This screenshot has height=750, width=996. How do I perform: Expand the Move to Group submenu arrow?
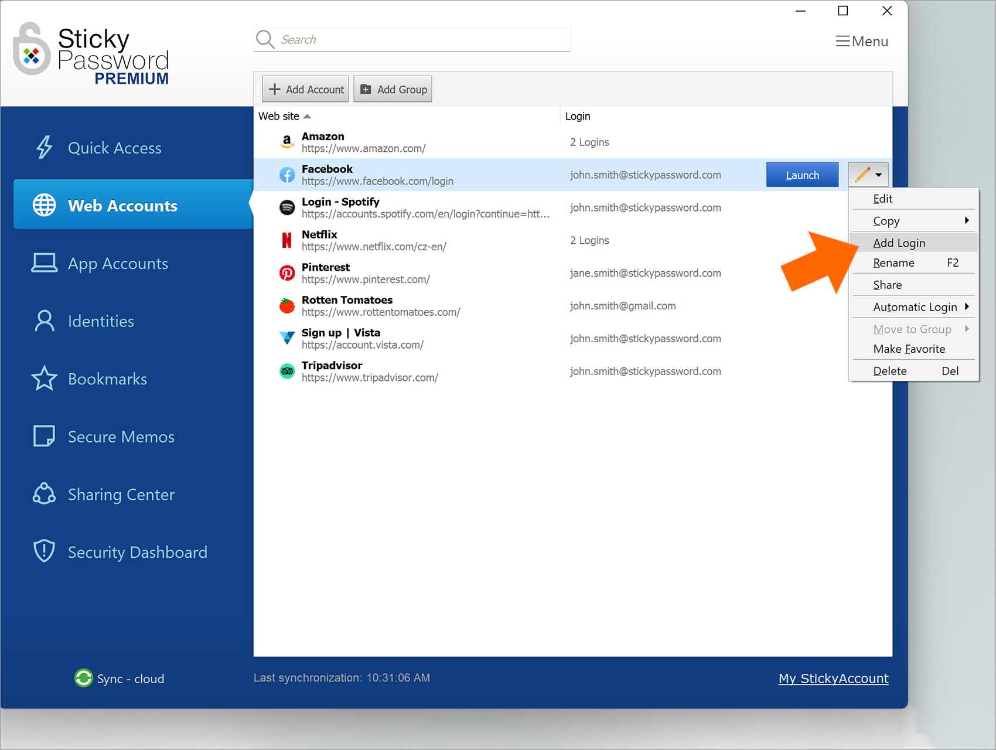click(967, 329)
